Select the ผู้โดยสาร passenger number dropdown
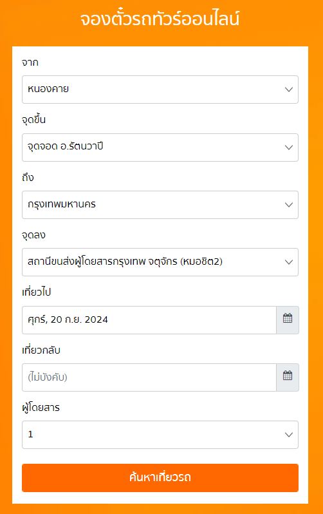This screenshot has width=323, height=514. 160,435
